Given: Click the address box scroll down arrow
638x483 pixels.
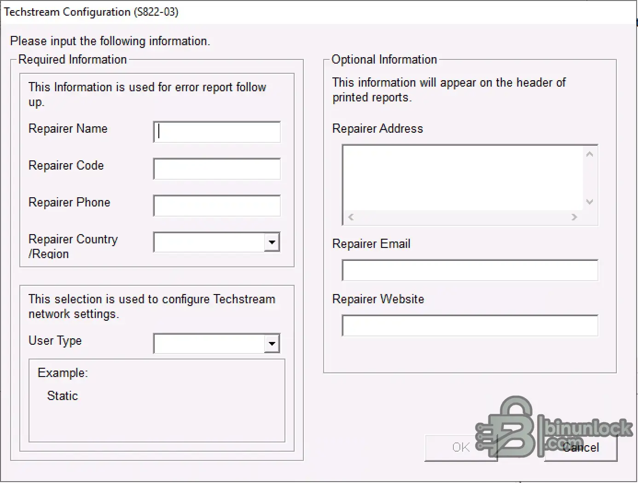Looking at the screenshot, I should point(590,202).
